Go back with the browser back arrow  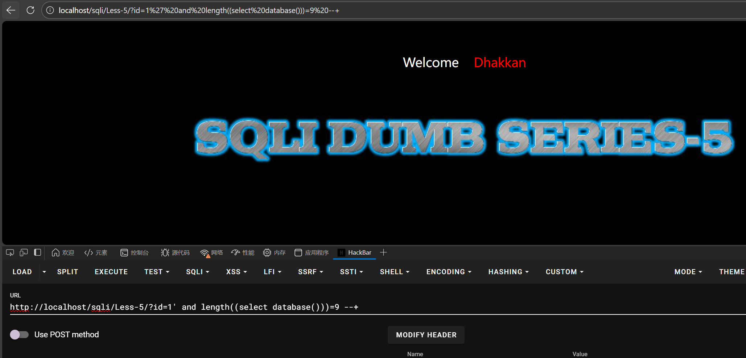(x=11, y=10)
